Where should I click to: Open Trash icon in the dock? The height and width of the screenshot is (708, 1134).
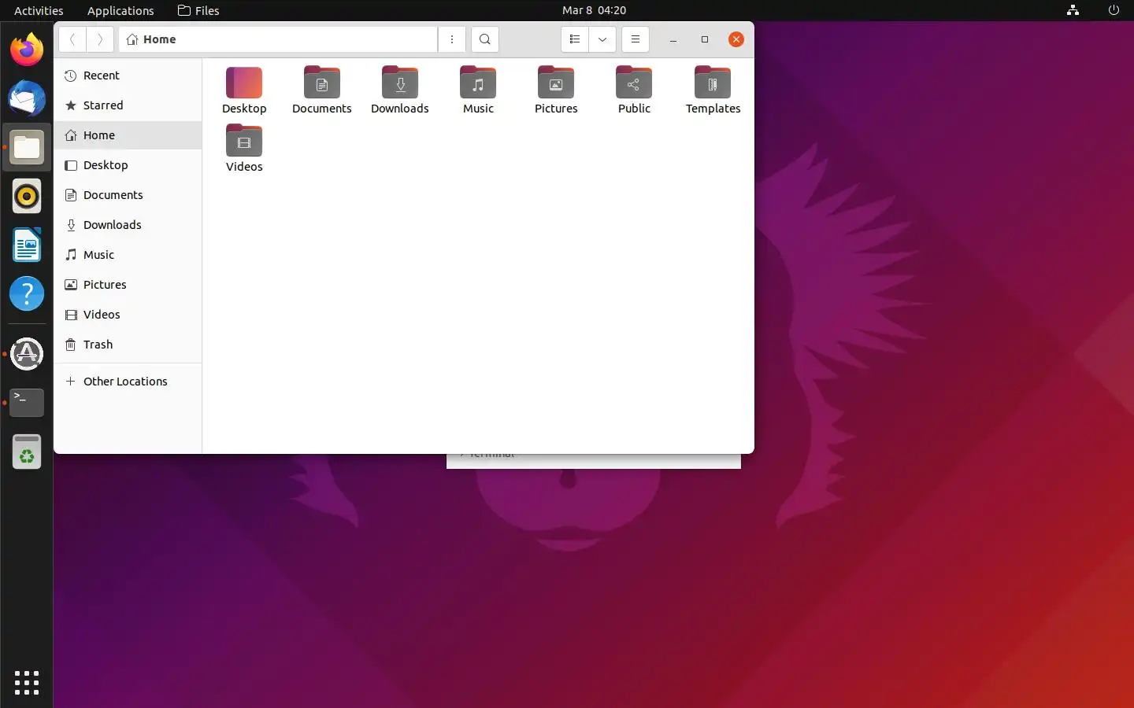pos(27,452)
